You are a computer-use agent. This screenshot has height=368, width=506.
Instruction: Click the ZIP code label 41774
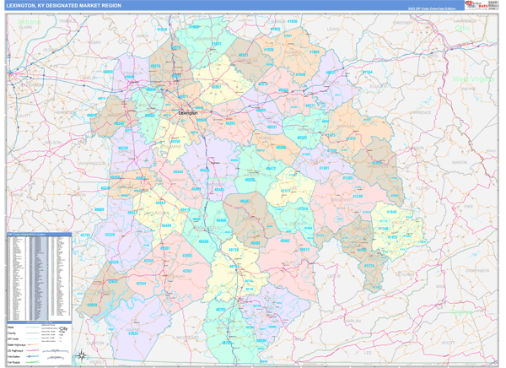pyautogui.click(x=369, y=266)
